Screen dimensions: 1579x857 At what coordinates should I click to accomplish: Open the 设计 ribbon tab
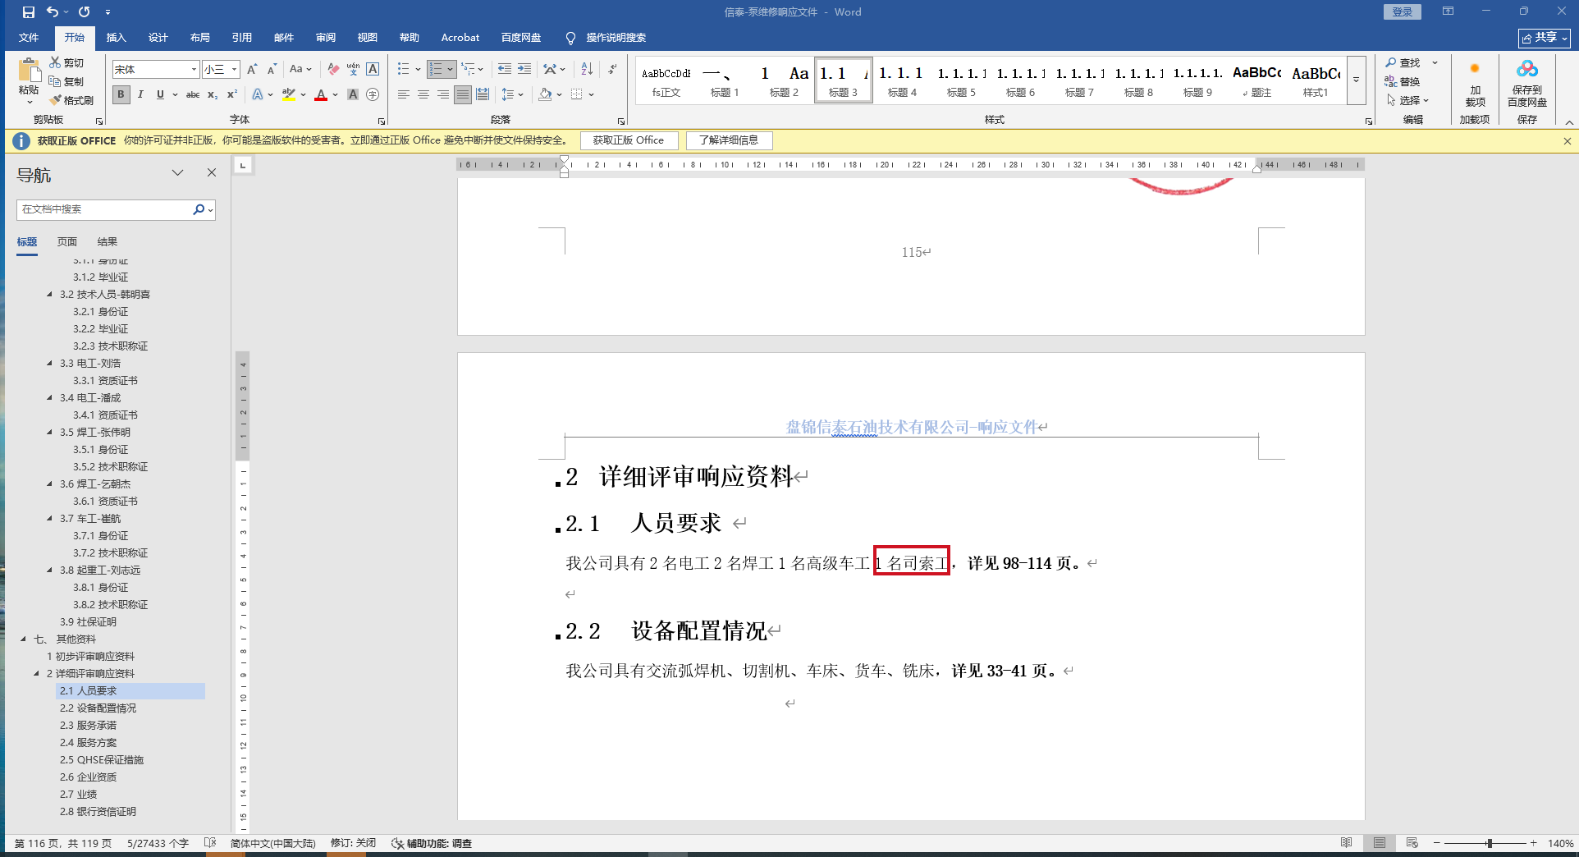tap(158, 38)
